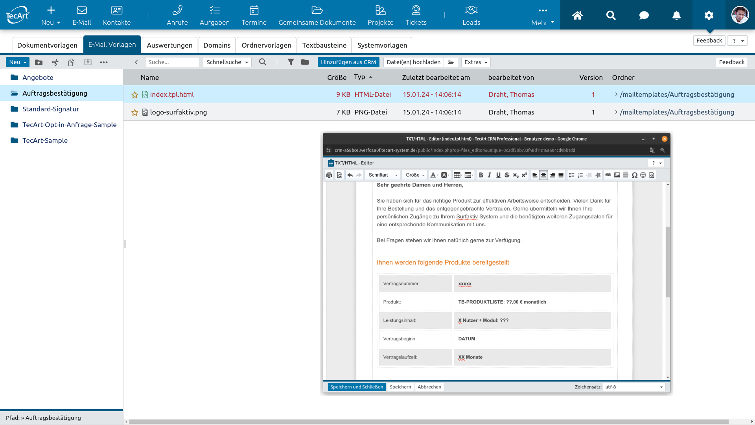Insert a hyperlink in the editor
This screenshot has height=425, width=755.
(x=609, y=175)
